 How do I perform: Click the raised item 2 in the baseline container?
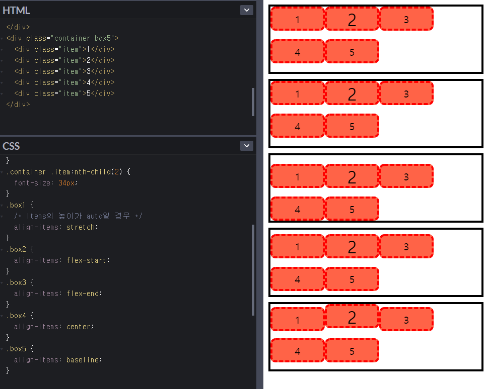point(352,316)
